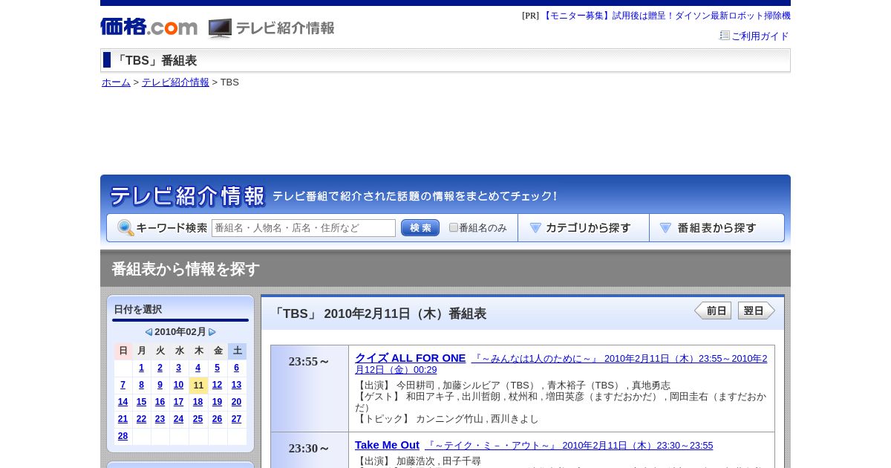
Task: Go to next month with right arrow
Action: [212, 332]
